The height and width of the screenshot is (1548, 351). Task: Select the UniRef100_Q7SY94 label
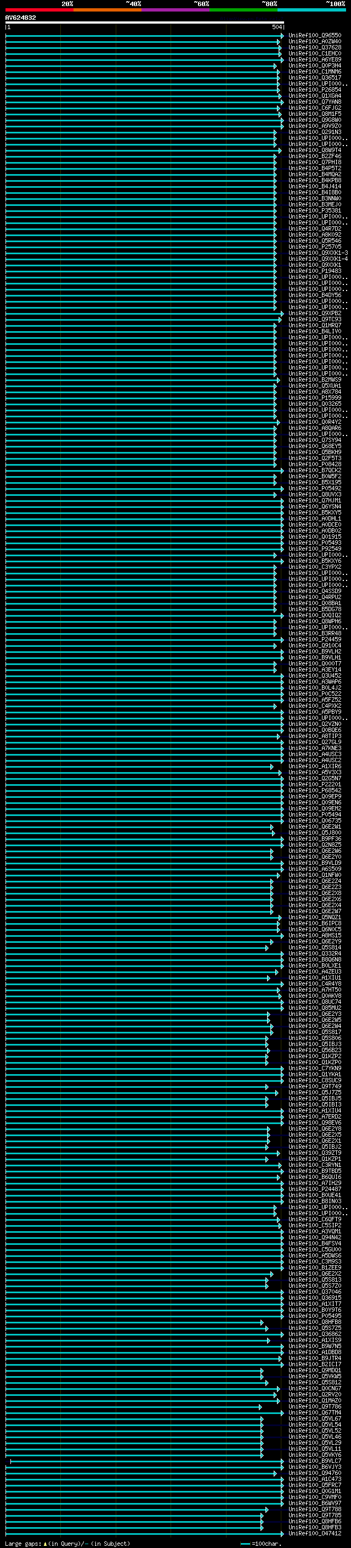tap(315, 440)
